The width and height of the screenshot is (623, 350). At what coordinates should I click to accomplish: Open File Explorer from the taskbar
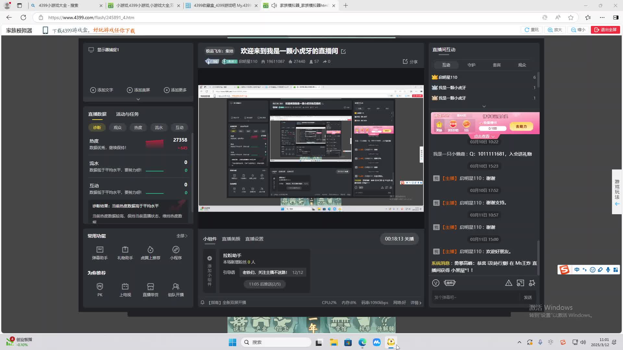pos(334,342)
